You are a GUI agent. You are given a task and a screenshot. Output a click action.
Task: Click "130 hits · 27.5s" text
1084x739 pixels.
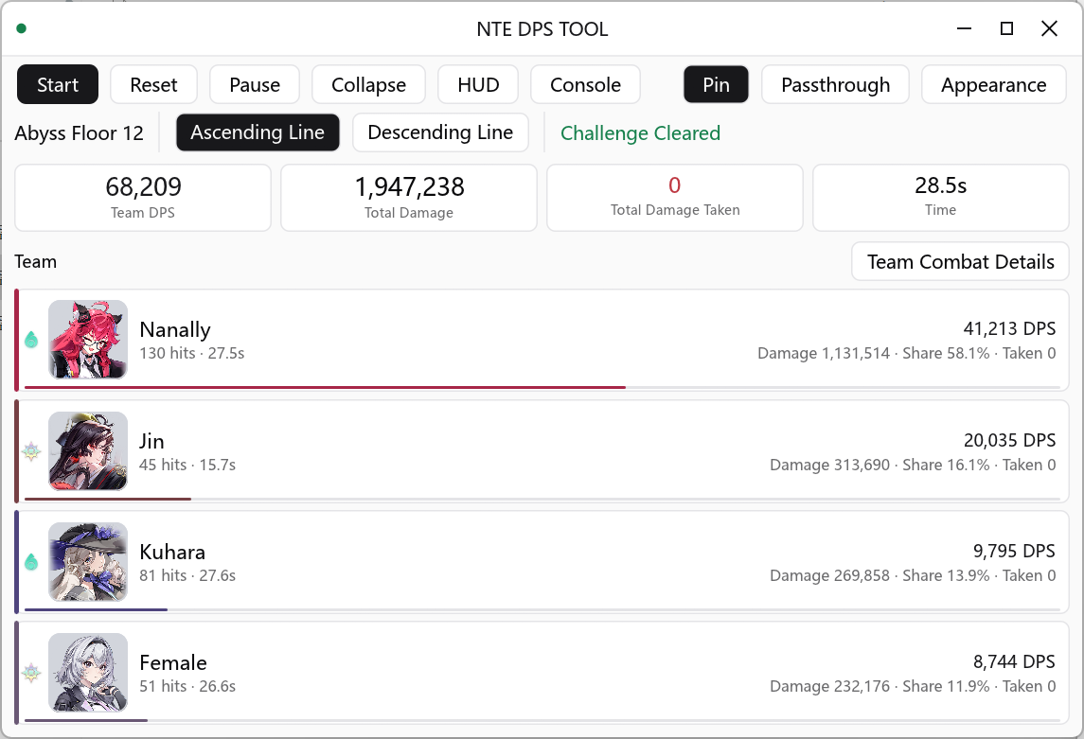(x=191, y=353)
